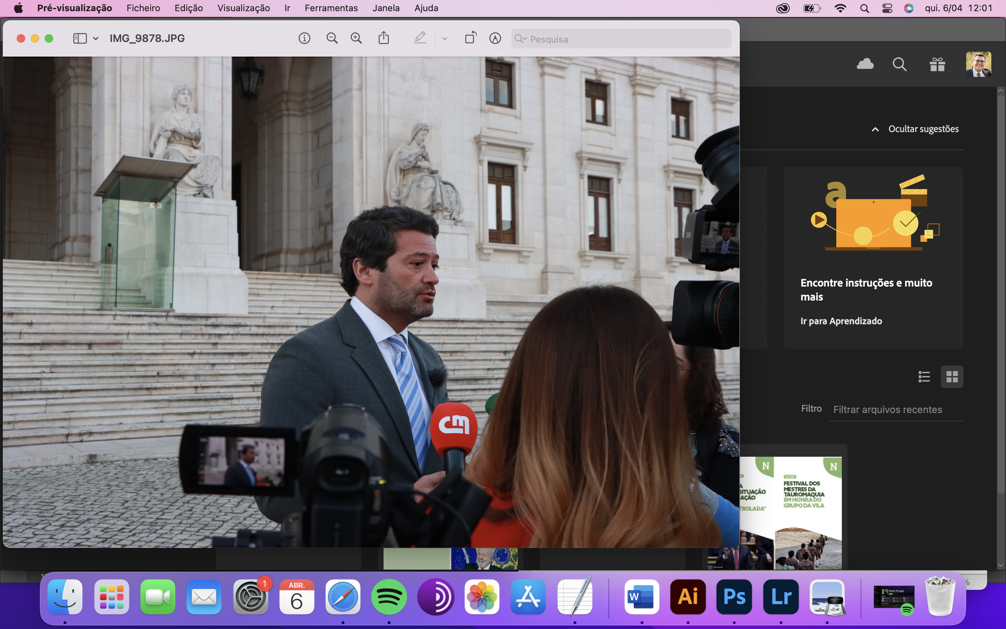
Task: Open Mail from the Dock
Action: [204, 597]
